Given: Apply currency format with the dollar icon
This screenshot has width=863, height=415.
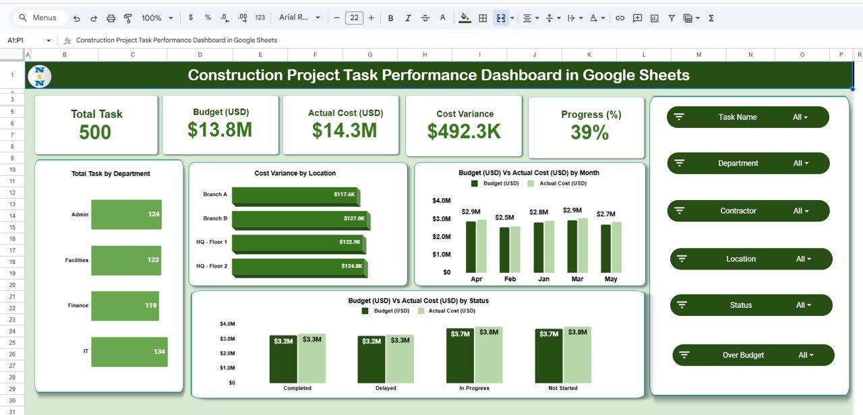Looking at the screenshot, I should (x=190, y=18).
